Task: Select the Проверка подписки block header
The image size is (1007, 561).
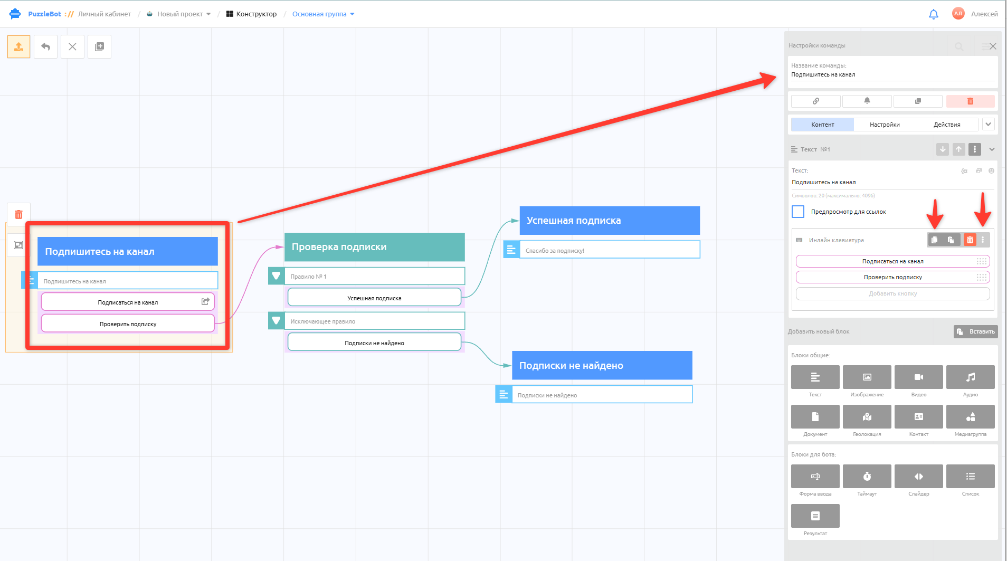Action: pyautogui.click(x=374, y=247)
